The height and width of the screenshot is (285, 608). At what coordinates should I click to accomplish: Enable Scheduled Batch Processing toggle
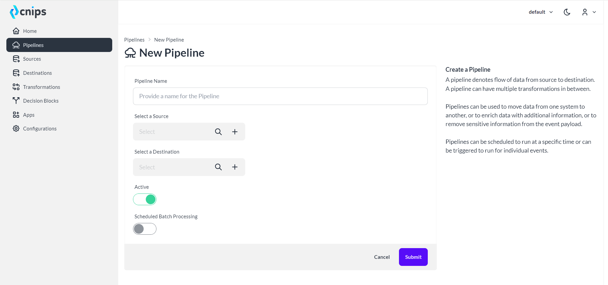pyautogui.click(x=145, y=229)
